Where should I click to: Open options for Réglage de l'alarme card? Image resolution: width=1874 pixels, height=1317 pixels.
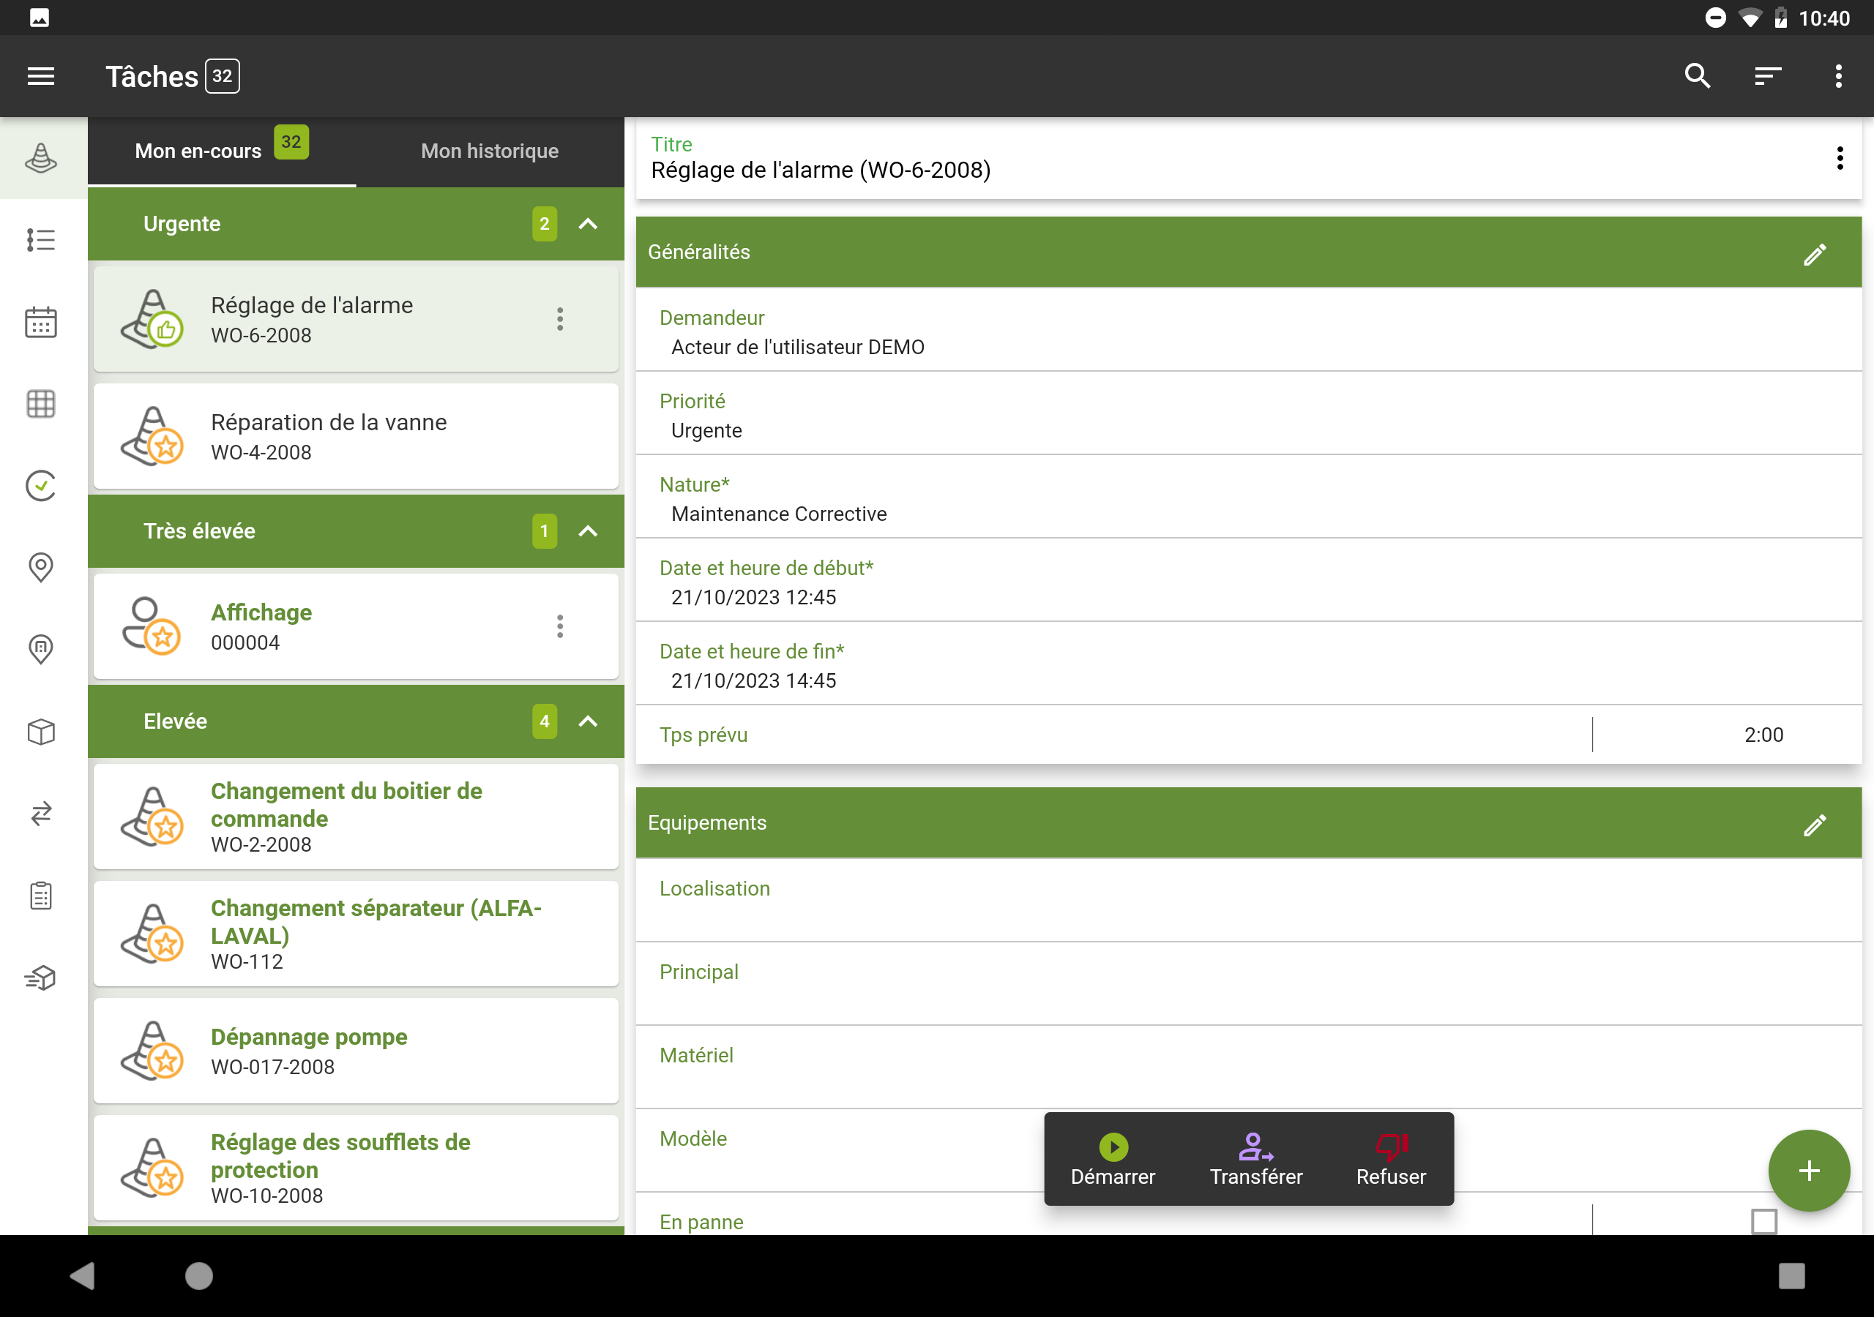560,319
